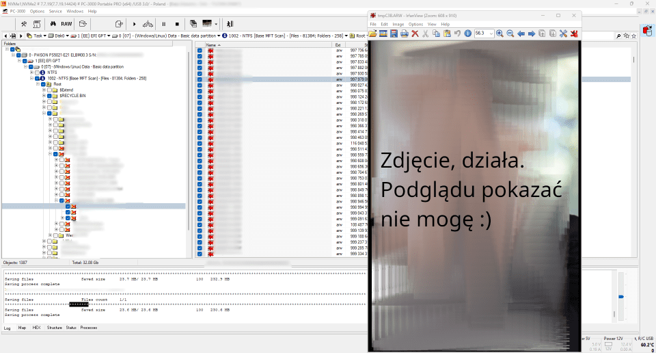This screenshot has height=353, width=656.
Task: Click the exit (running man) toolbar icon
Action: (x=230, y=24)
